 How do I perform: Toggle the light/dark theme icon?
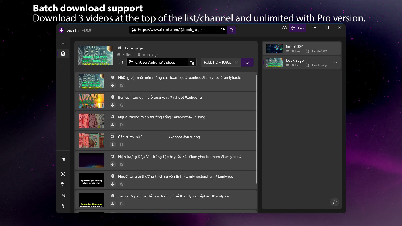point(63,174)
